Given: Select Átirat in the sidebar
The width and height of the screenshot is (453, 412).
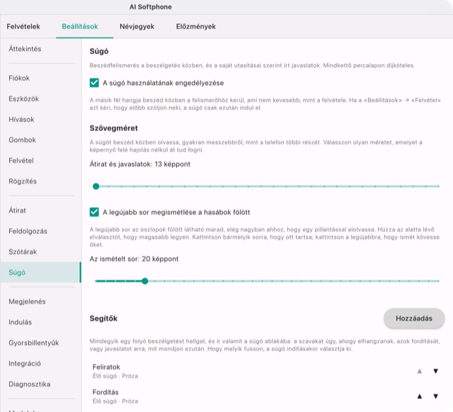Looking at the screenshot, I should click(40, 210).
